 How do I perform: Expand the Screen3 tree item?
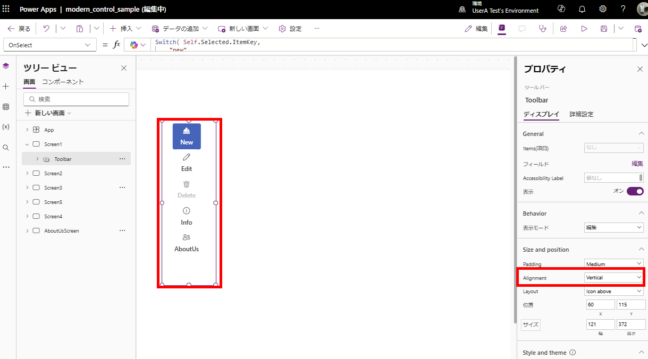coord(27,187)
